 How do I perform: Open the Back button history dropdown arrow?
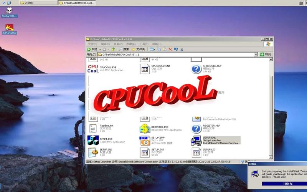100,50
